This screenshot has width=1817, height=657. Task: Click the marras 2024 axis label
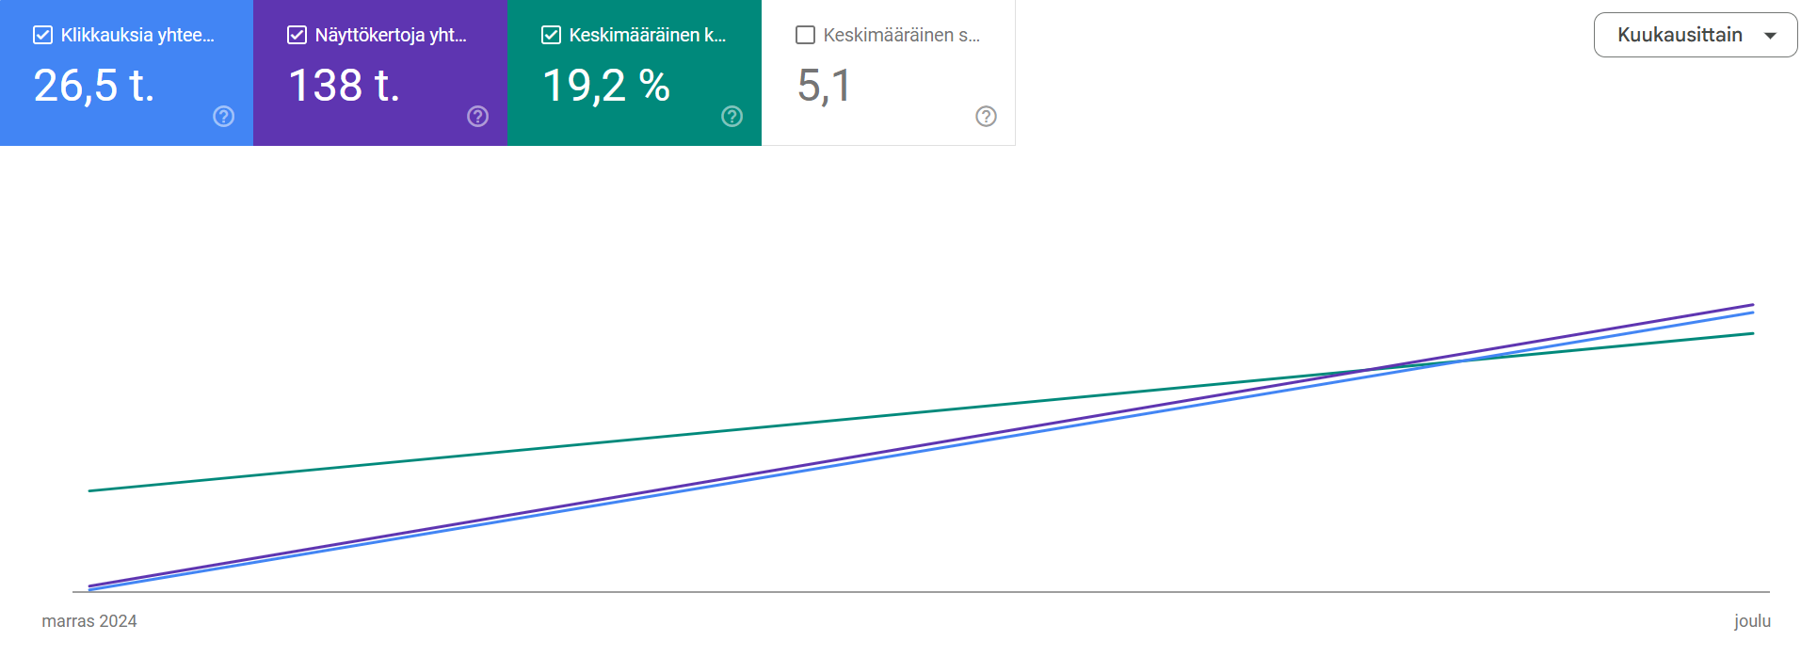pos(89,621)
